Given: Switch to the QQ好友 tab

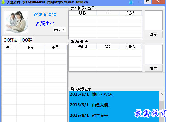Looking at the screenshot, I should pos(11,40).
